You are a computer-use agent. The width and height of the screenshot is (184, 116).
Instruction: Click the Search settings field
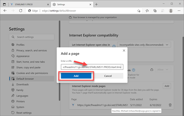pyautogui.click(x=32, y=37)
